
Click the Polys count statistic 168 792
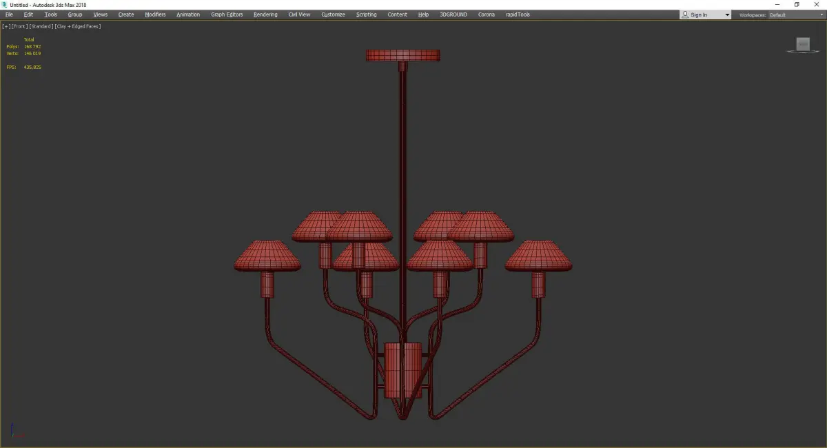[x=32, y=47]
